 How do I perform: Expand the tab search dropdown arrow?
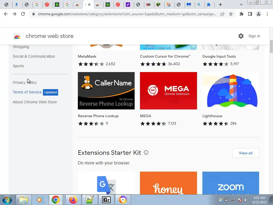point(241,5)
